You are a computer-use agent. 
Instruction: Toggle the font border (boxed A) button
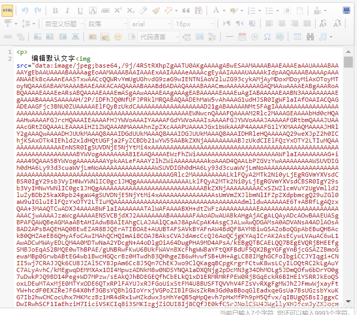tap(92, 10)
